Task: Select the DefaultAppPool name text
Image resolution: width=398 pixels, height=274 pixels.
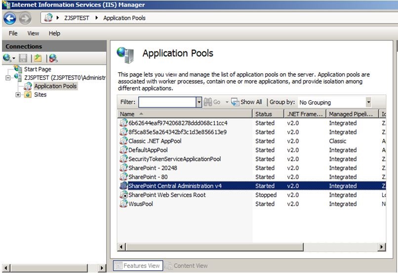Action: pyautogui.click(x=148, y=150)
